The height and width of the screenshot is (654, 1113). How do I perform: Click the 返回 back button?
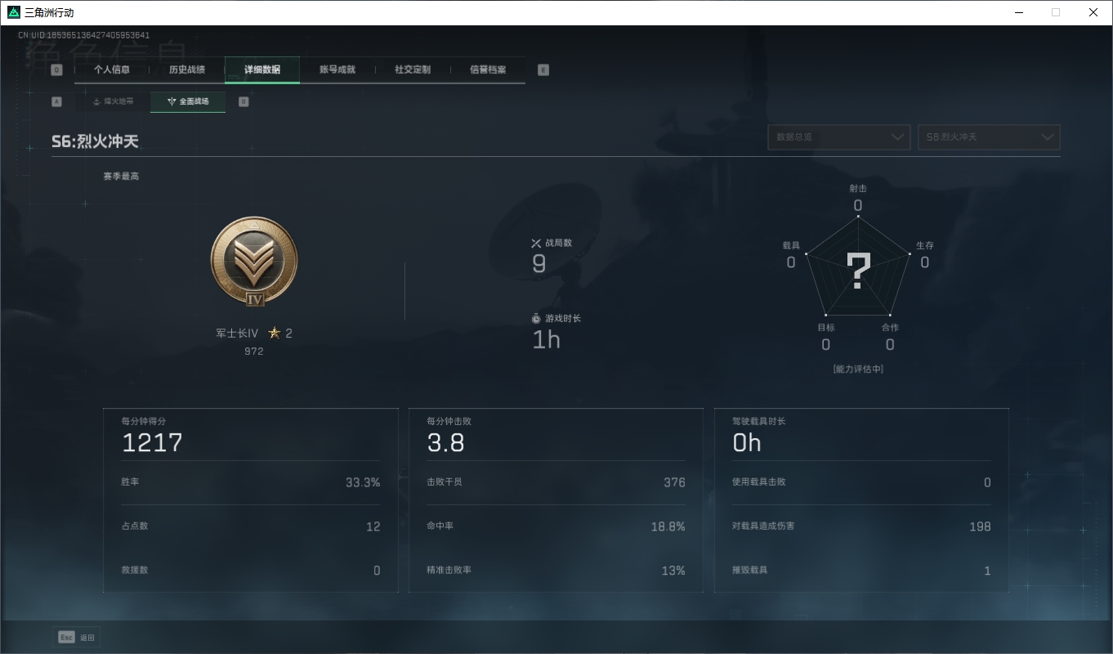pos(77,638)
